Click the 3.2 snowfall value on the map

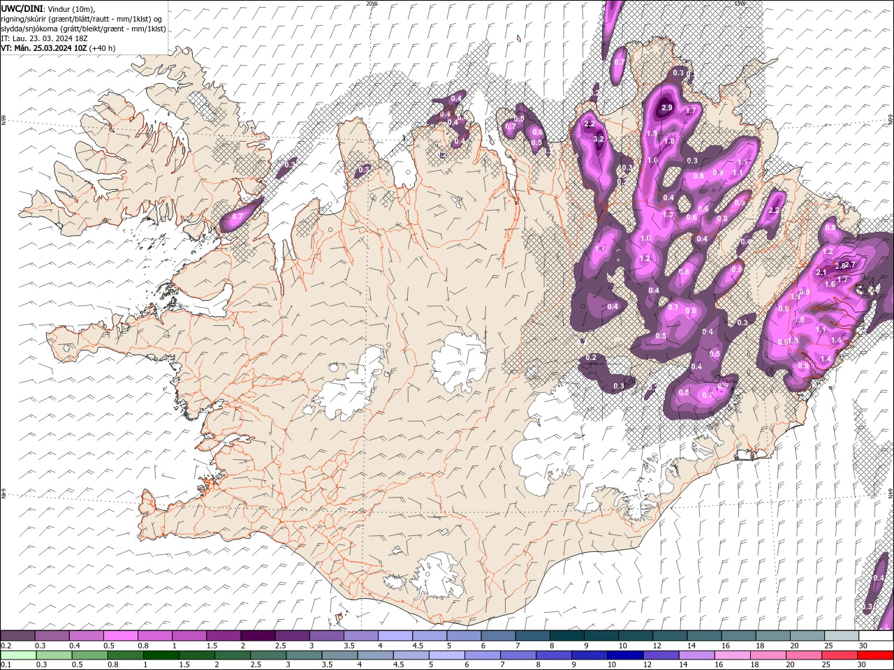pos(599,139)
